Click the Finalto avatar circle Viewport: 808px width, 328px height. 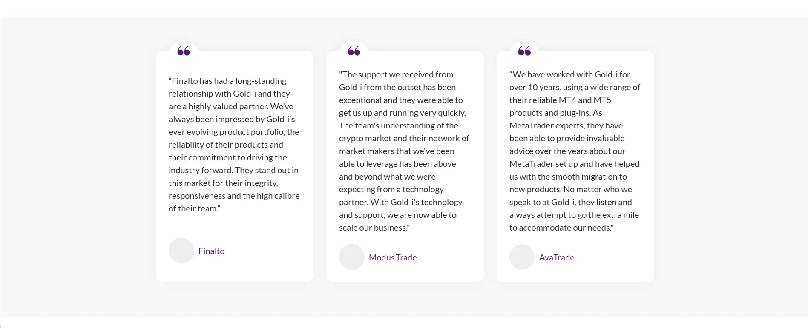tap(181, 251)
